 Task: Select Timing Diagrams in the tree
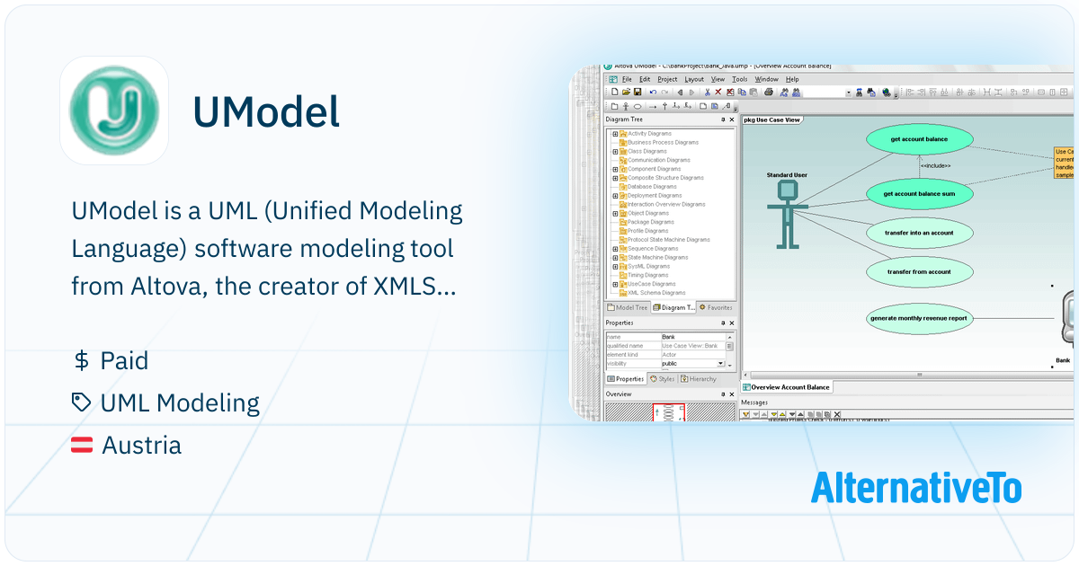[648, 275]
